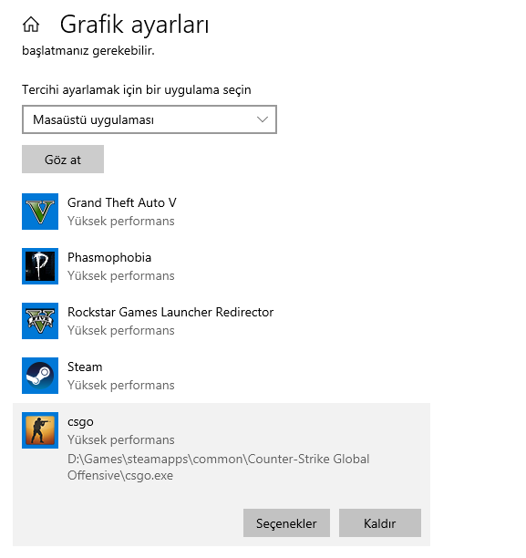This screenshot has height=558, width=526.
Task: Select the Steam app icon
Action: tap(40, 376)
